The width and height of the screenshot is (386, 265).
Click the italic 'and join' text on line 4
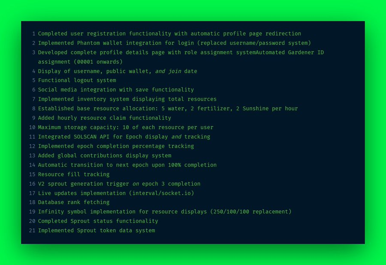[x=168, y=71]
